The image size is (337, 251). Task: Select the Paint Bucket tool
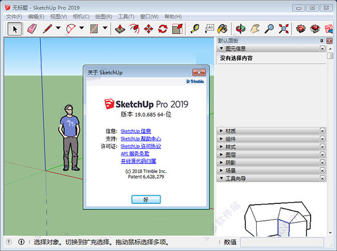tap(222, 29)
